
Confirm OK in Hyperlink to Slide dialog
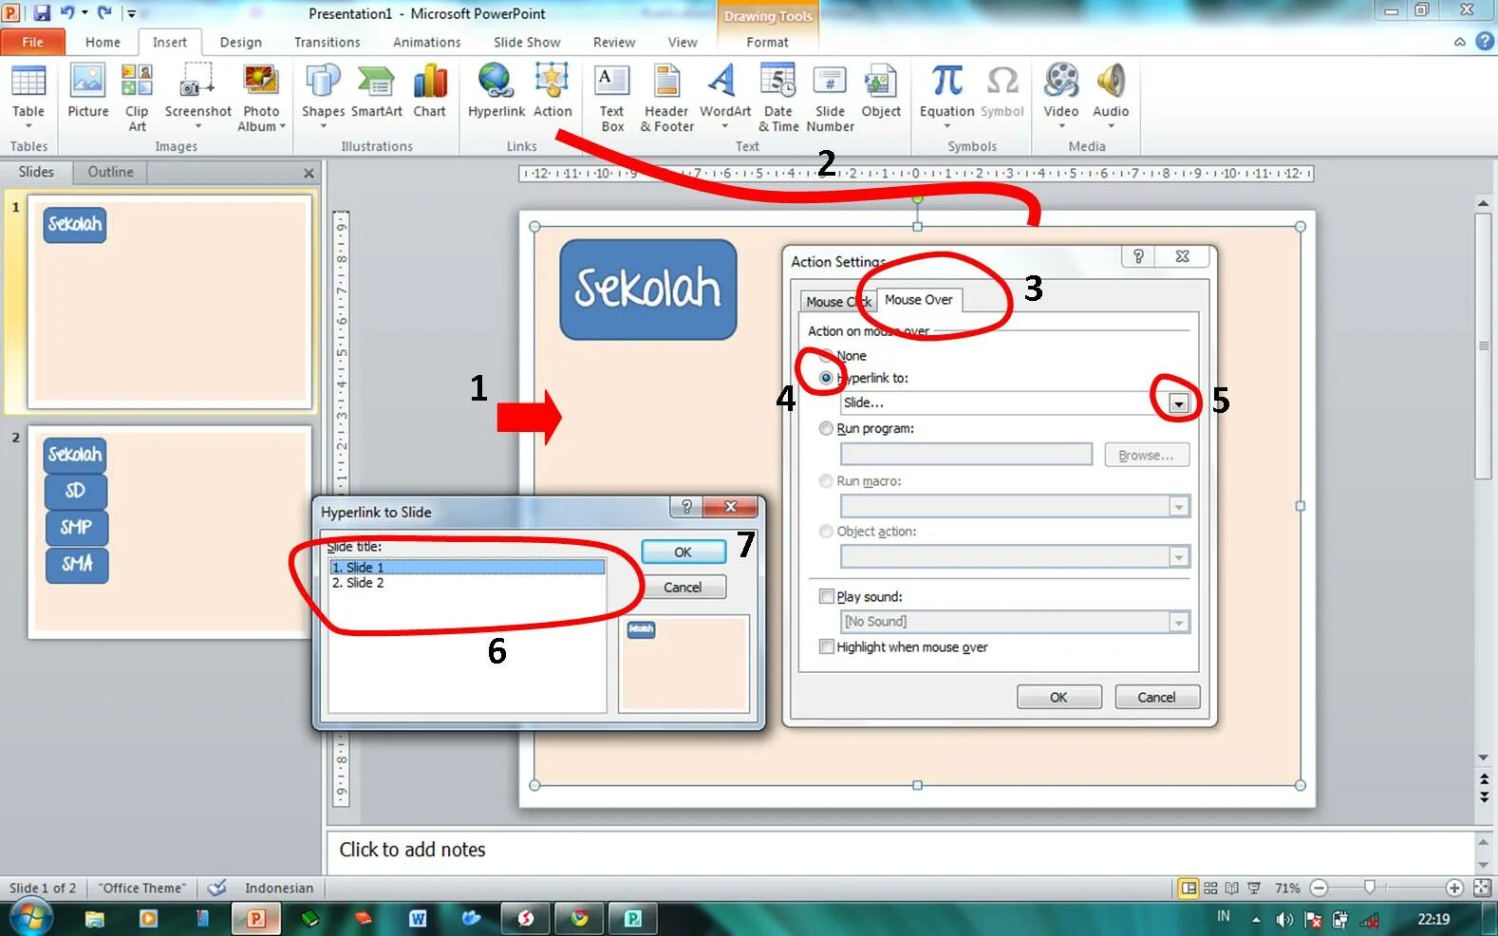(683, 552)
